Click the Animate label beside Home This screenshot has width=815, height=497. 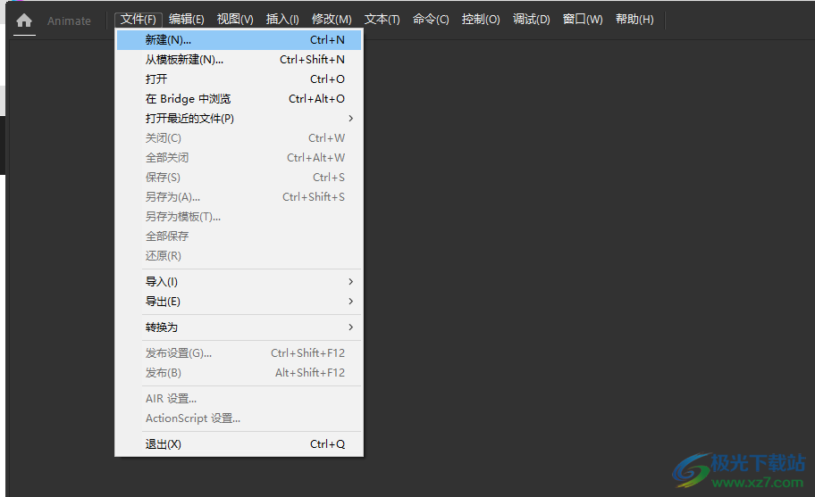[69, 21]
